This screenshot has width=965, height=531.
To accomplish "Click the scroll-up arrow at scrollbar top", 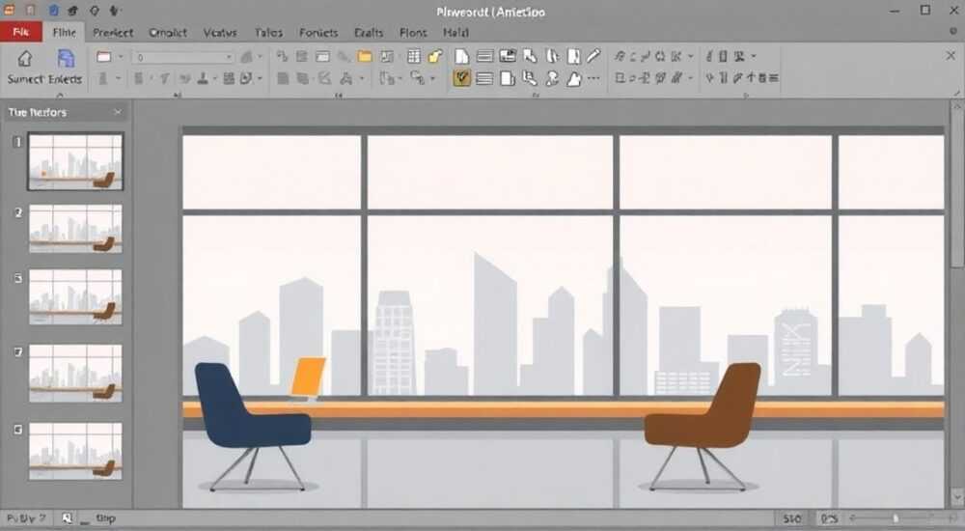I will pyautogui.click(x=957, y=106).
